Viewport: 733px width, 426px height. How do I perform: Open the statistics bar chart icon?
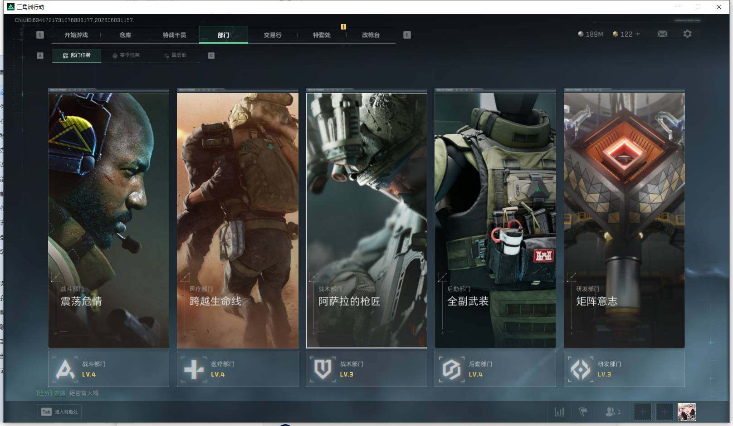pos(560,411)
